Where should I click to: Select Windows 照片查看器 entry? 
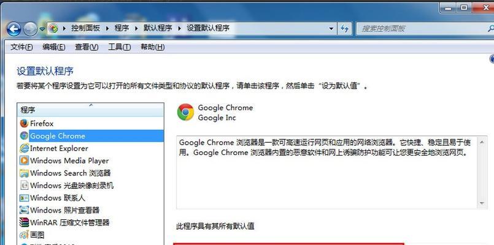[x=91, y=210]
